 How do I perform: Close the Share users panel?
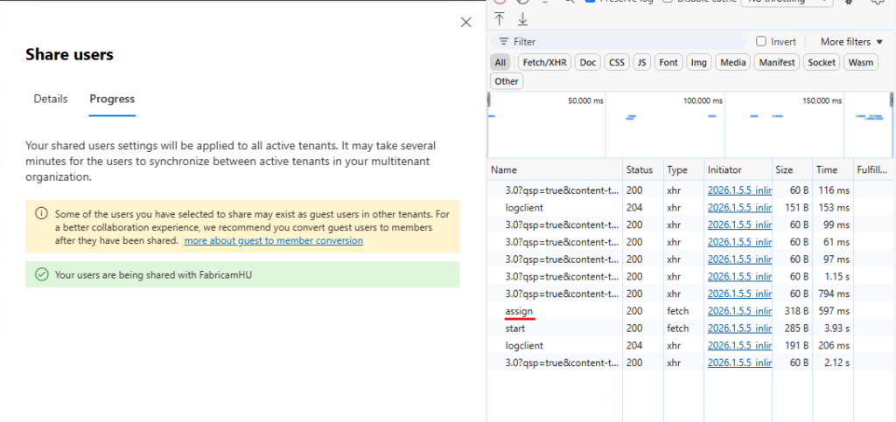point(465,23)
